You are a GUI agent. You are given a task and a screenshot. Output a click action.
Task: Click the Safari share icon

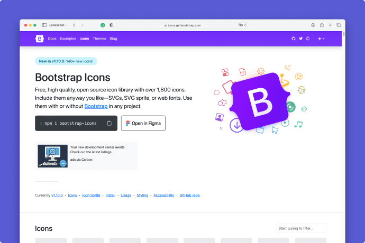(322, 25)
